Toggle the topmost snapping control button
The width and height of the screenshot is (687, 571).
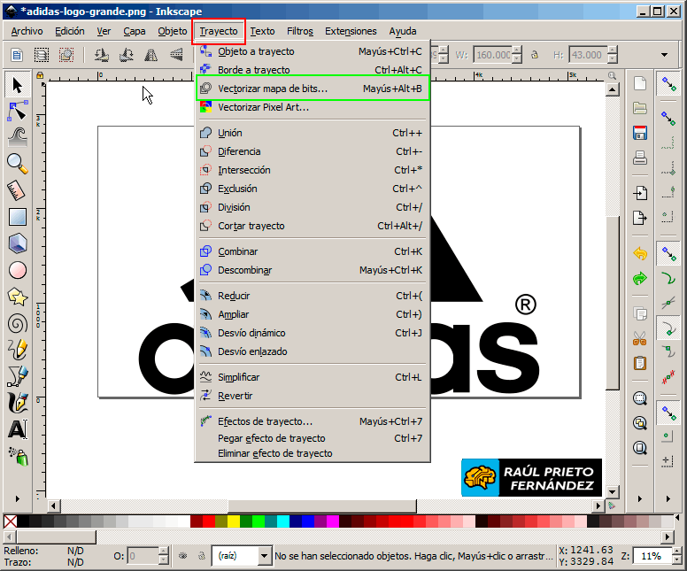[668, 85]
